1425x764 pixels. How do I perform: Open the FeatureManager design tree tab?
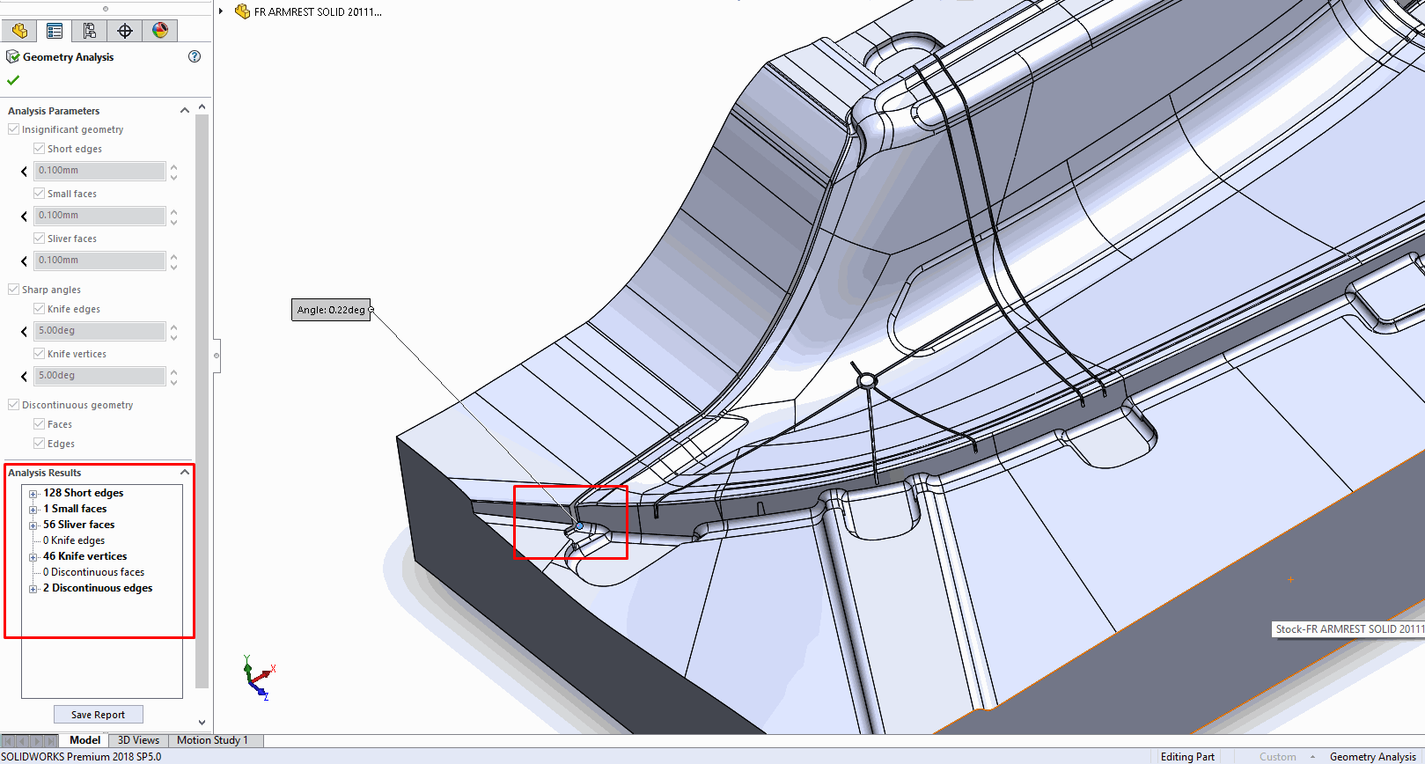pyautogui.click(x=19, y=31)
